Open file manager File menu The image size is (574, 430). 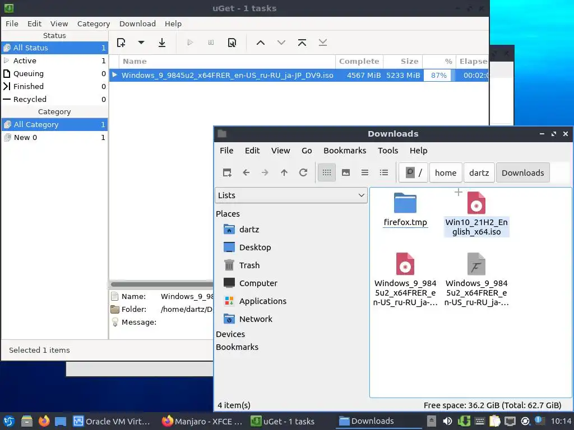226,151
